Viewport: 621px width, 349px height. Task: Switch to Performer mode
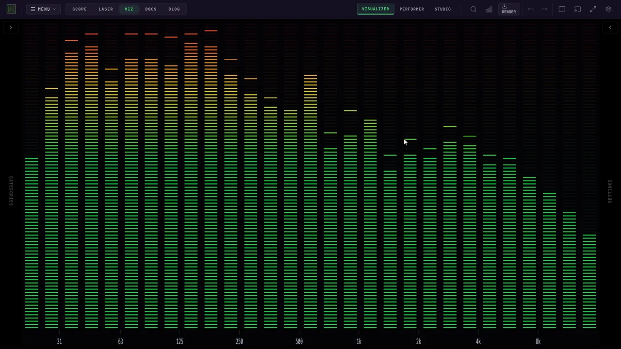coord(412,9)
